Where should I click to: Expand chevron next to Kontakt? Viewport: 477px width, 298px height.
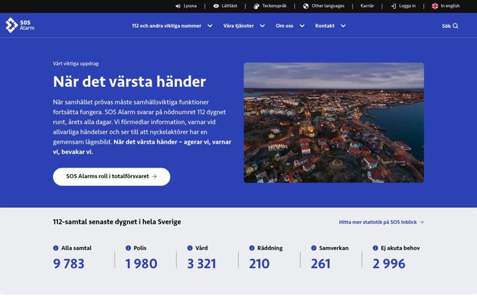[x=343, y=26]
